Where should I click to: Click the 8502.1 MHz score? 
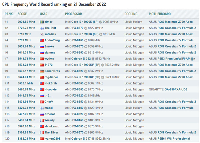[x=25, y=83]
